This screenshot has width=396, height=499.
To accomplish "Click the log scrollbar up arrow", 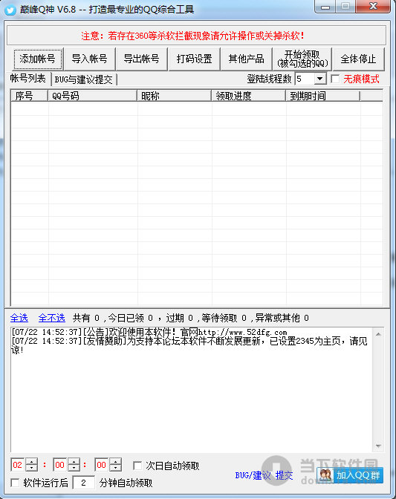I will coord(378,334).
